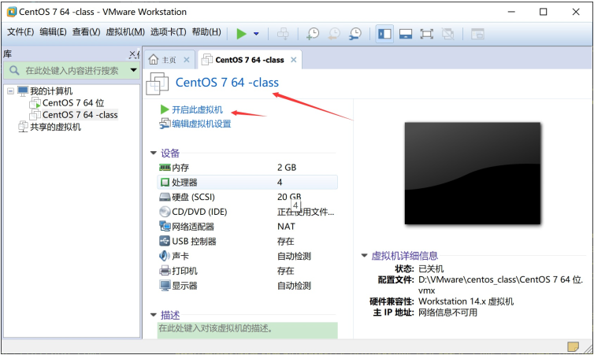Open the 帮助(H) menu
Image resolution: width=594 pixels, height=355 pixels.
click(206, 31)
